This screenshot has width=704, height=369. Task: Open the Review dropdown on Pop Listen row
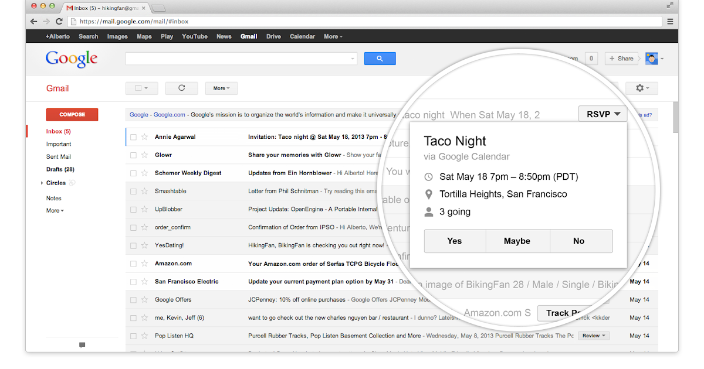594,336
